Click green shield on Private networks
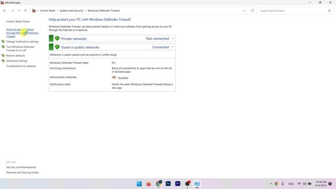 click(57, 38)
